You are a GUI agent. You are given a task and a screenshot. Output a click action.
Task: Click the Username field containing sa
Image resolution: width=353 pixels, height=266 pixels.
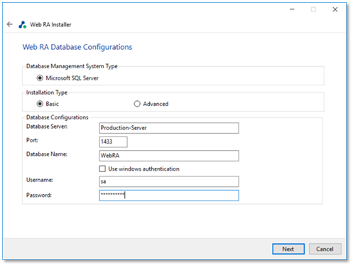pyautogui.click(x=169, y=181)
